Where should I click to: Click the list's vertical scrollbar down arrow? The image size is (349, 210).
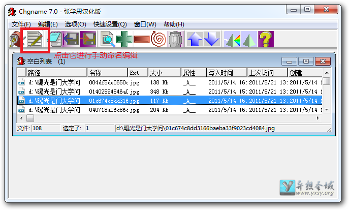[327, 110]
